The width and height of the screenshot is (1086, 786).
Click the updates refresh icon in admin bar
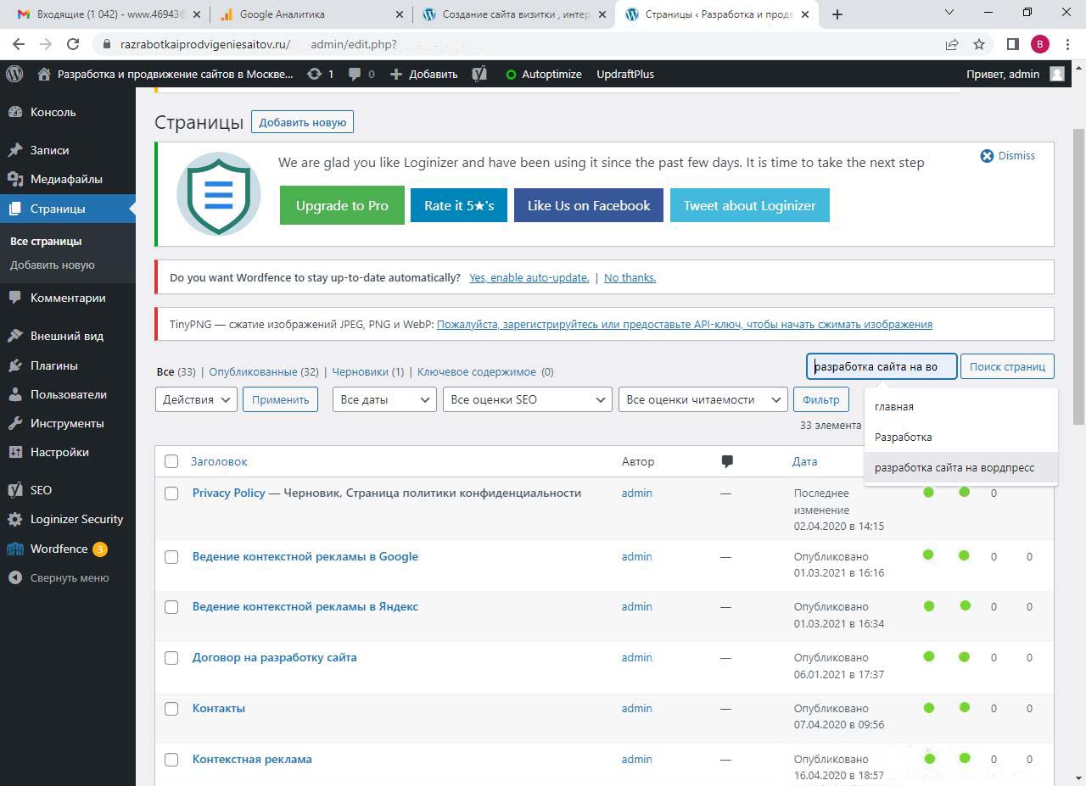pos(315,74)
